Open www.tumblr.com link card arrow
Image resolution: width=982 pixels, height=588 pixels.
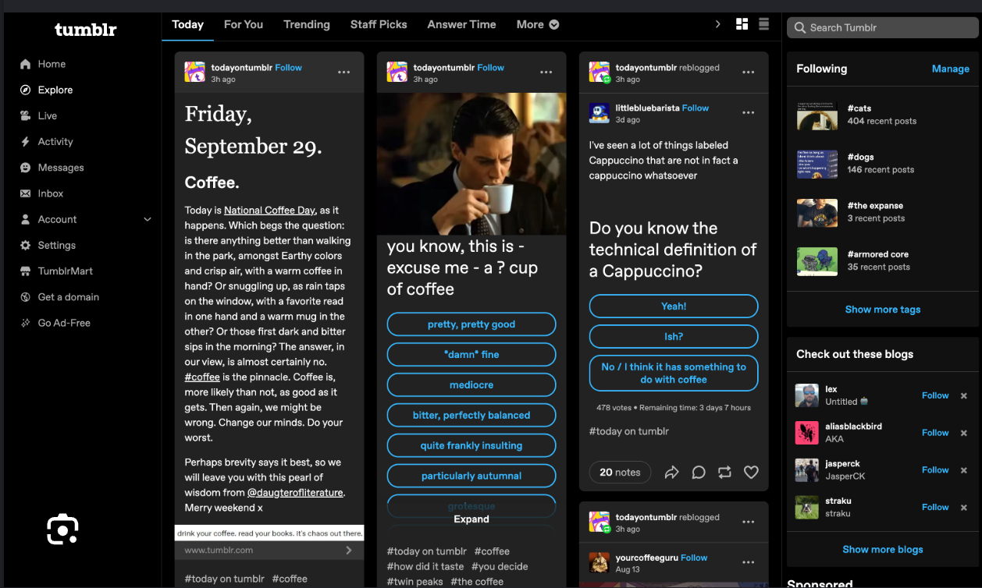click(348, 551)
